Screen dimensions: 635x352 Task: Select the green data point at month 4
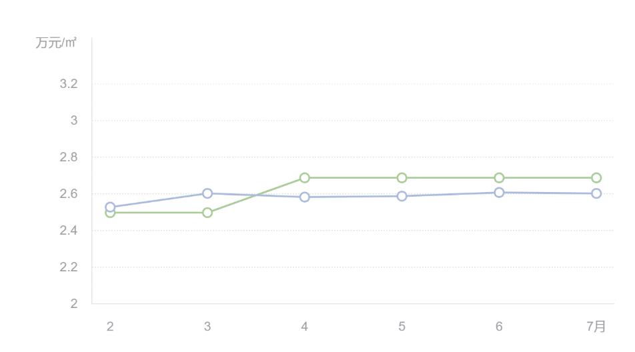pos(305,178)
